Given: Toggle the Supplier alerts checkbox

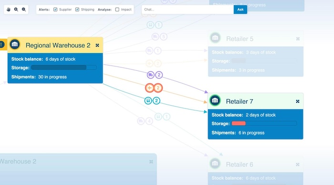Looking at the screenshot, I should click(x=55, y=10).
